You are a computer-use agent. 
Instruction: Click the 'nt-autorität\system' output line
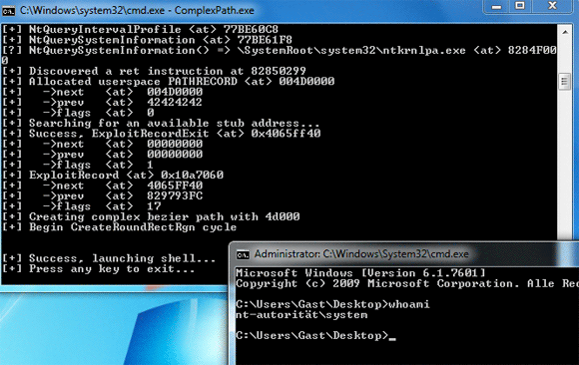pyautogui.click(x=301, y=315)
